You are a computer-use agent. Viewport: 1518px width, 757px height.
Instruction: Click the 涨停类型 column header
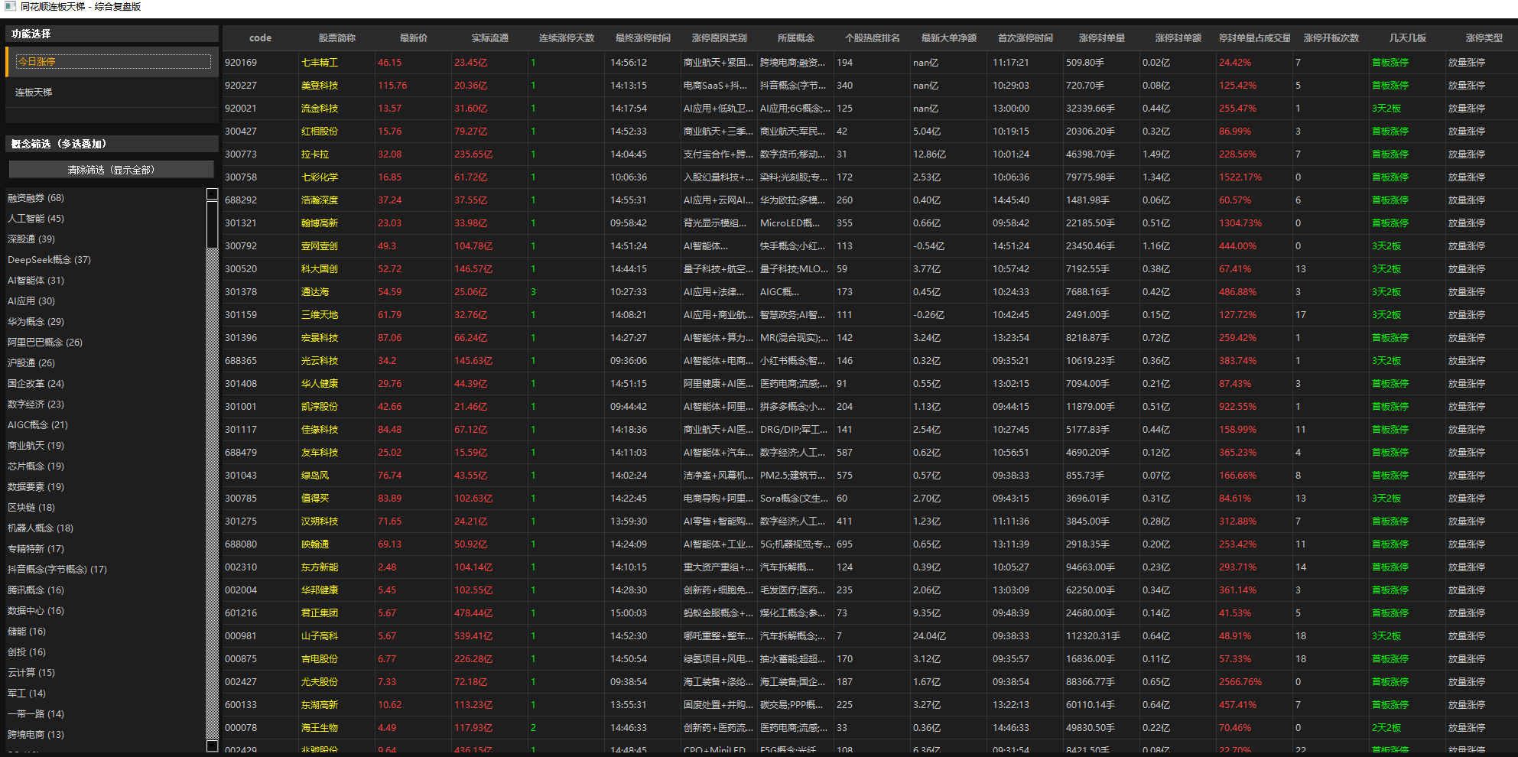point(1484,38)
